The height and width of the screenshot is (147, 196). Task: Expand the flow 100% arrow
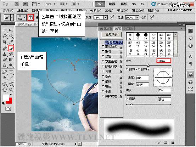coord(137,17)
